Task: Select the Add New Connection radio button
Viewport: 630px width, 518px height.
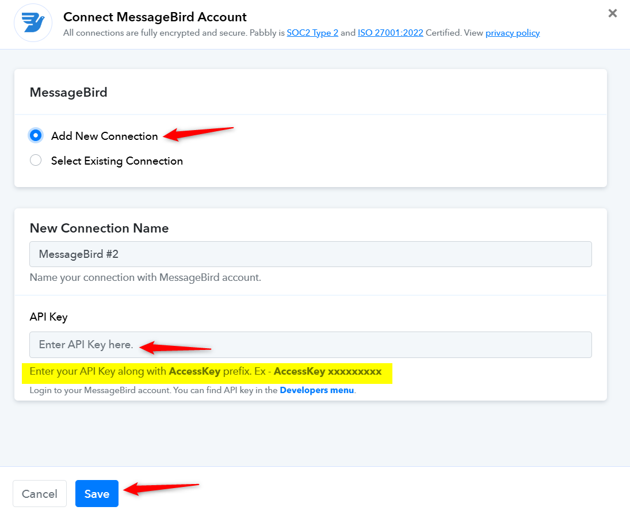Action: tap(36, 136)
